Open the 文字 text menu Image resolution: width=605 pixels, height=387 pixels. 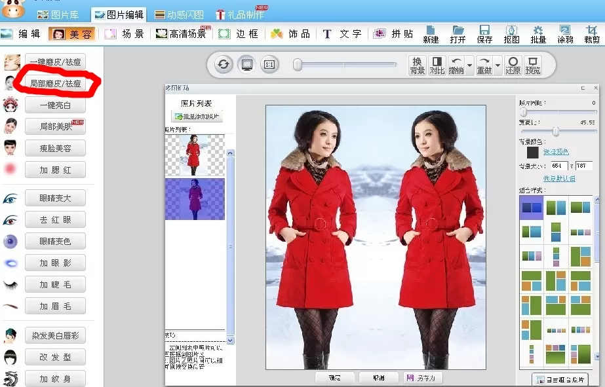click(x=342, y=34)
